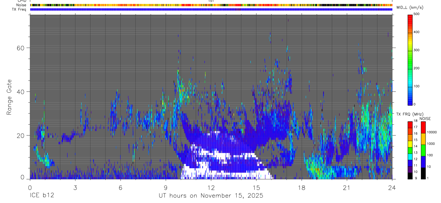Click the x-axis tick label '24'

click(392, 188)
